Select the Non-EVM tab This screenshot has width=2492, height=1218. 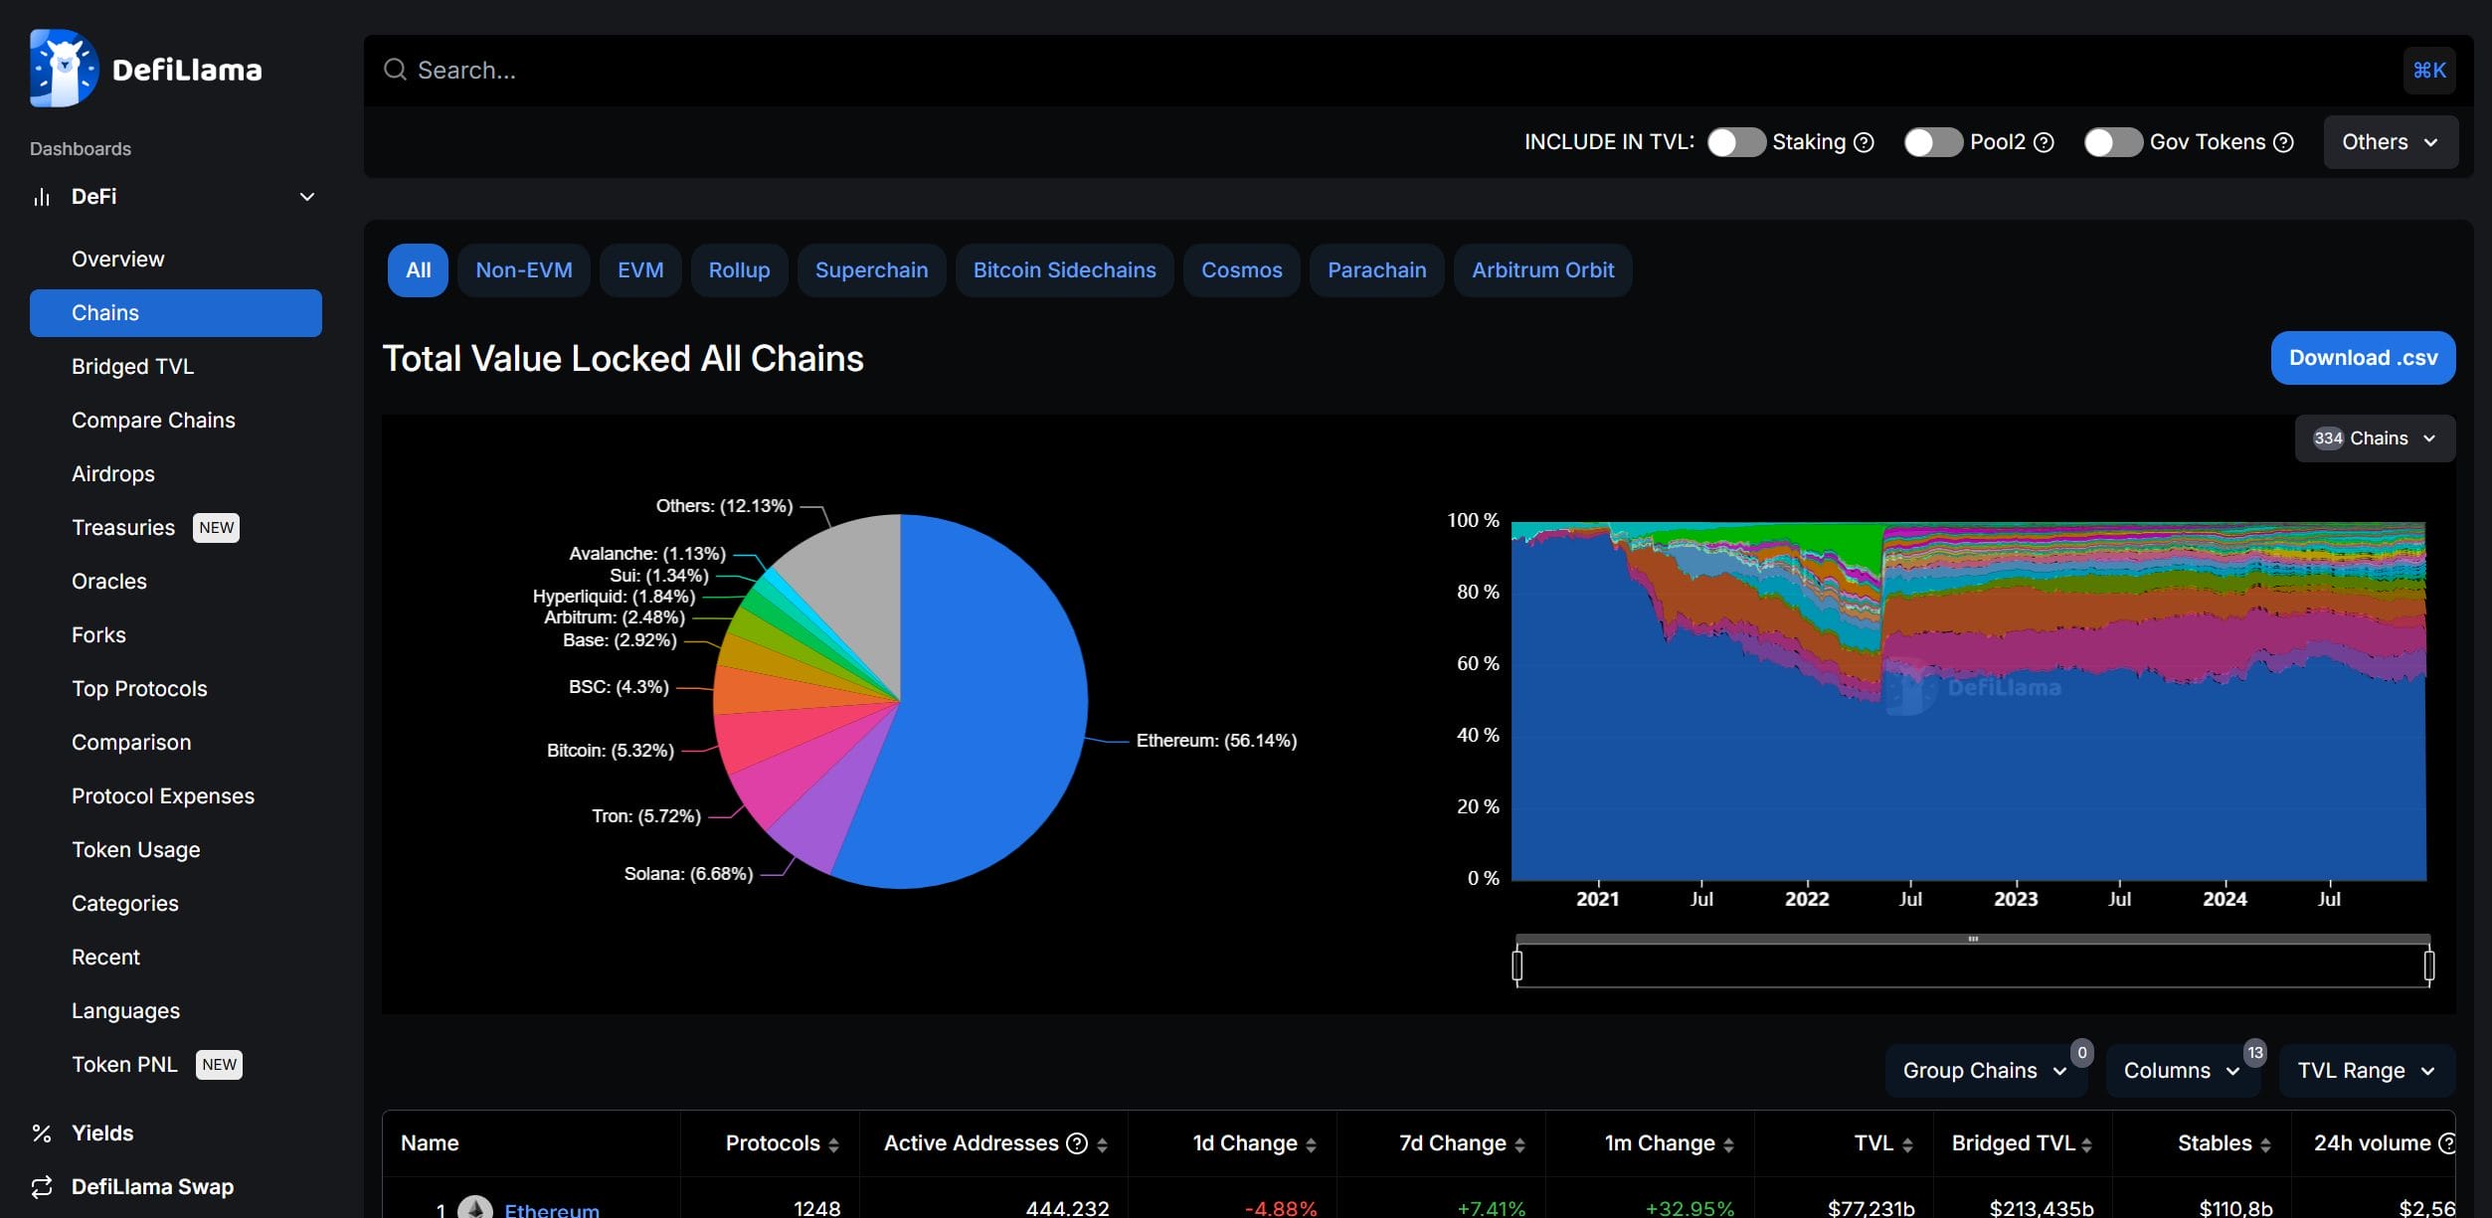coord(524,270)
